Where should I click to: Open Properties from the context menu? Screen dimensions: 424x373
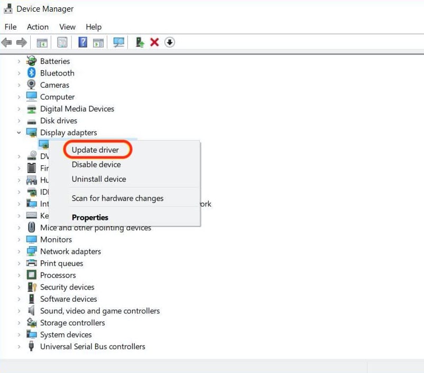point(90,217)
